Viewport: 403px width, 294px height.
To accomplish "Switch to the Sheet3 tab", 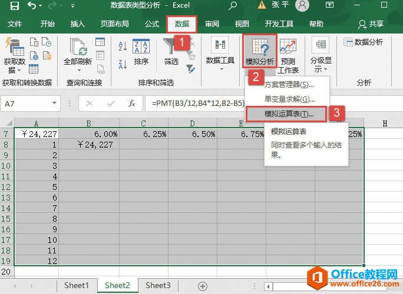I will pyautogui.click(x=158, y=285).
